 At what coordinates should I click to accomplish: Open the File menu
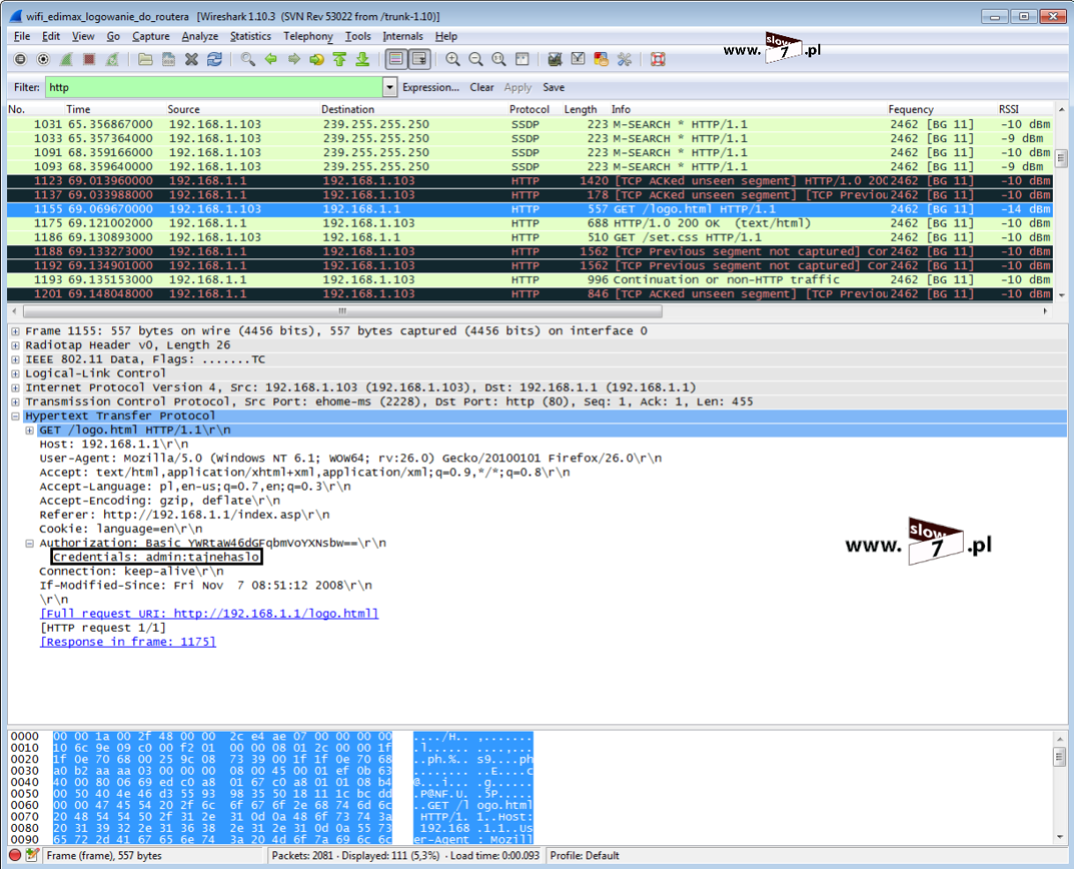(x=22, y=36)
